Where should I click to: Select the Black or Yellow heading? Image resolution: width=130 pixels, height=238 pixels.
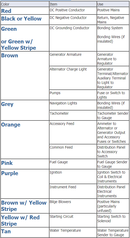click(x=21, y=19)
